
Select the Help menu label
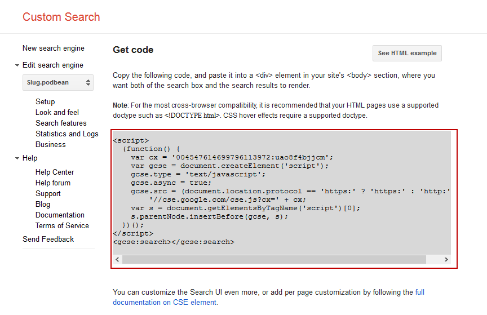coord(30,158)
